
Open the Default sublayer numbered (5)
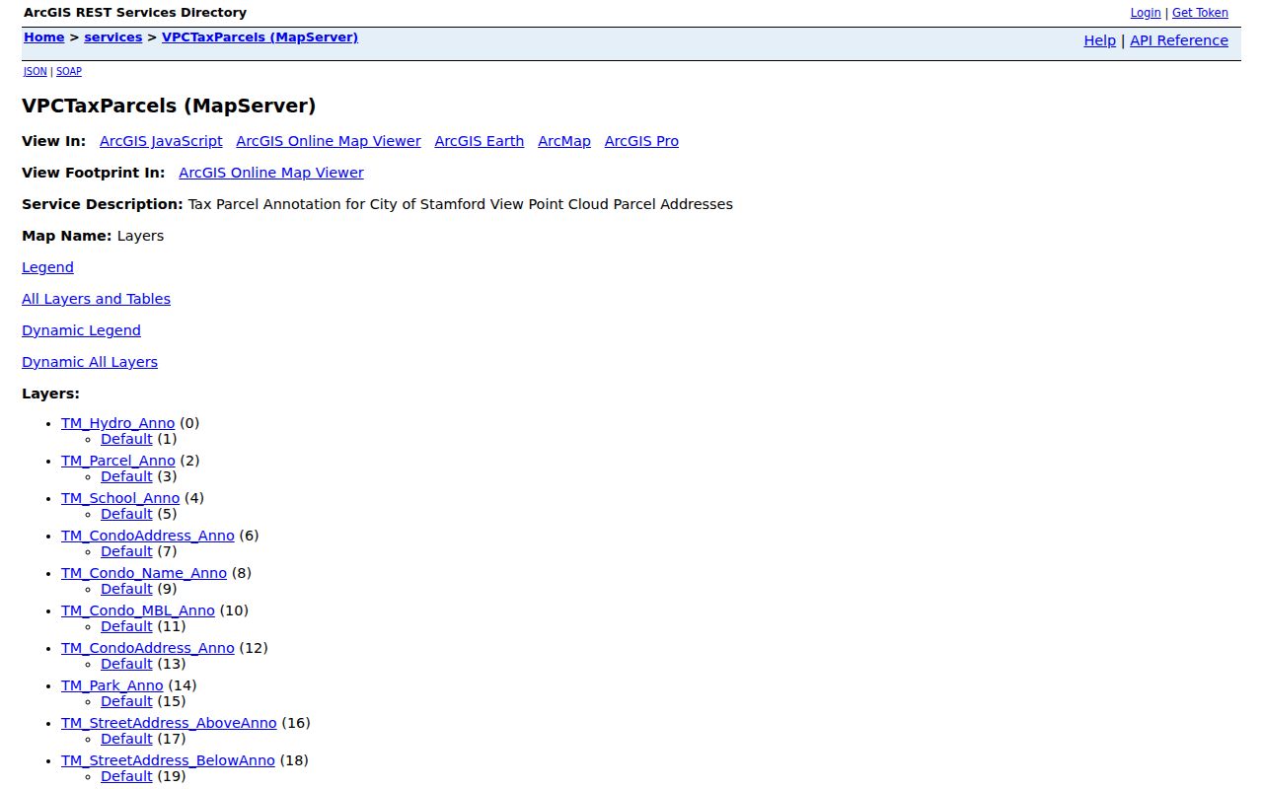coord(126,514)
